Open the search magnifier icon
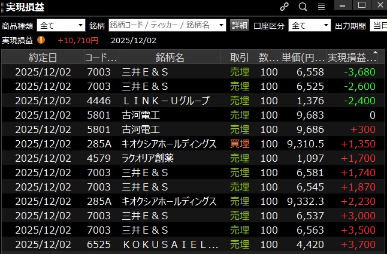 click(x=303, y=7)
